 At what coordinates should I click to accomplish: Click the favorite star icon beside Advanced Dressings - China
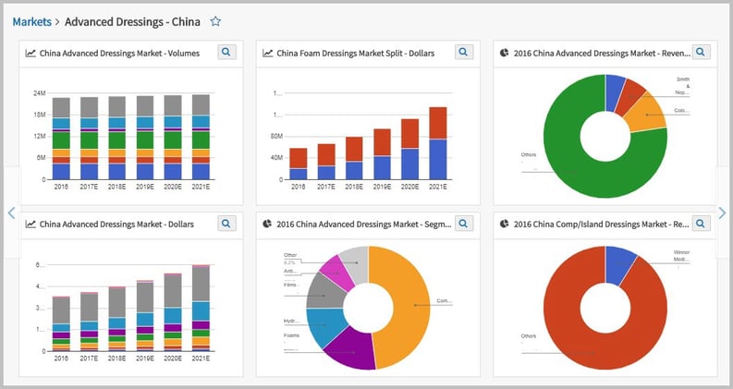click(215, 21)
